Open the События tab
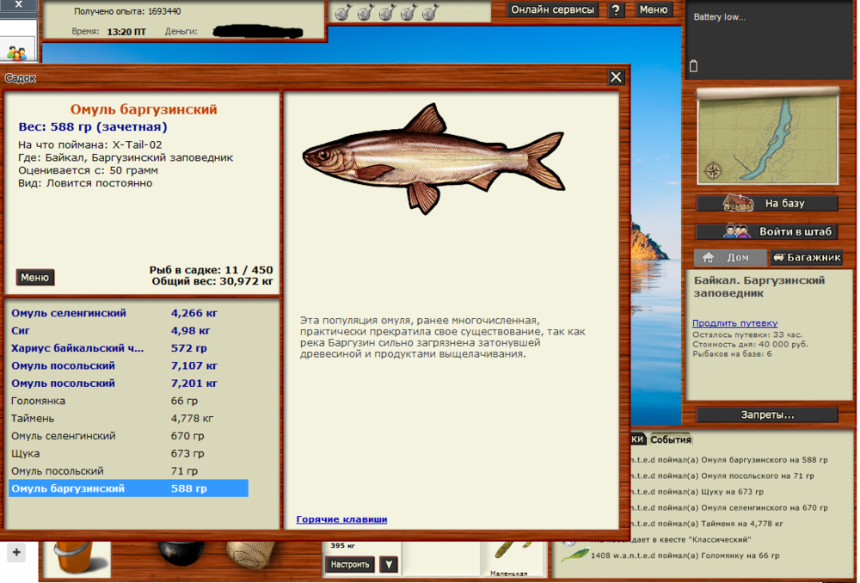 point(671,439)
